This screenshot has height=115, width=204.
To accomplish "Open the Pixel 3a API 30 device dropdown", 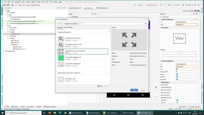I will tap(152, 5).
